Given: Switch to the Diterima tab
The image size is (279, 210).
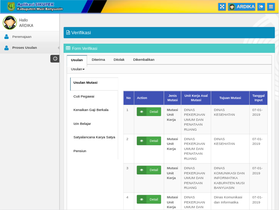Looking at the screenshot, I should point(98,60).
